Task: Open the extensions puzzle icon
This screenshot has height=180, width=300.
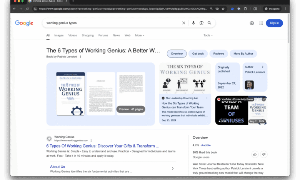Action: pyautogui.click(x=245, y=9)
